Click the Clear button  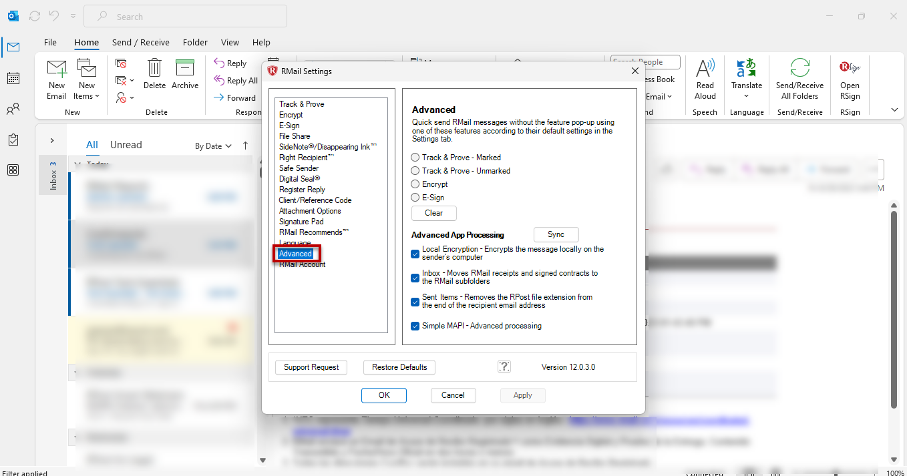(x=434, y=213)
